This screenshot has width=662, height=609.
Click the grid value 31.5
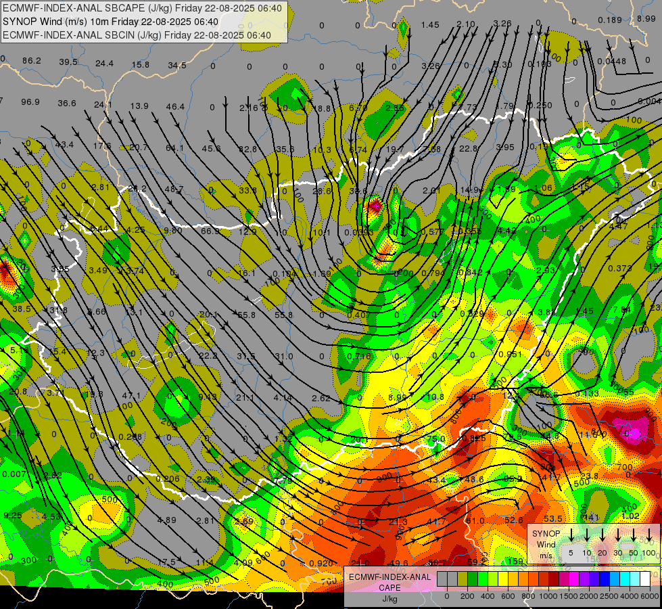[245, 357]
